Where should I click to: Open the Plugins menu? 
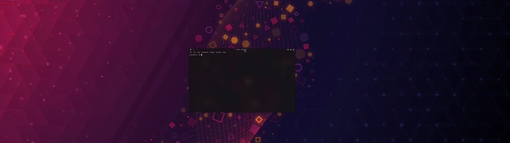point(212,52)
